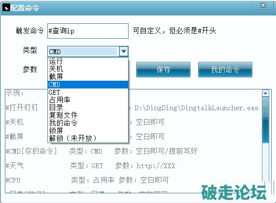Viewport: 276px width, 203px height.
Task: Choose 截屏 in the dropdown list
Action: click(88, 76)
